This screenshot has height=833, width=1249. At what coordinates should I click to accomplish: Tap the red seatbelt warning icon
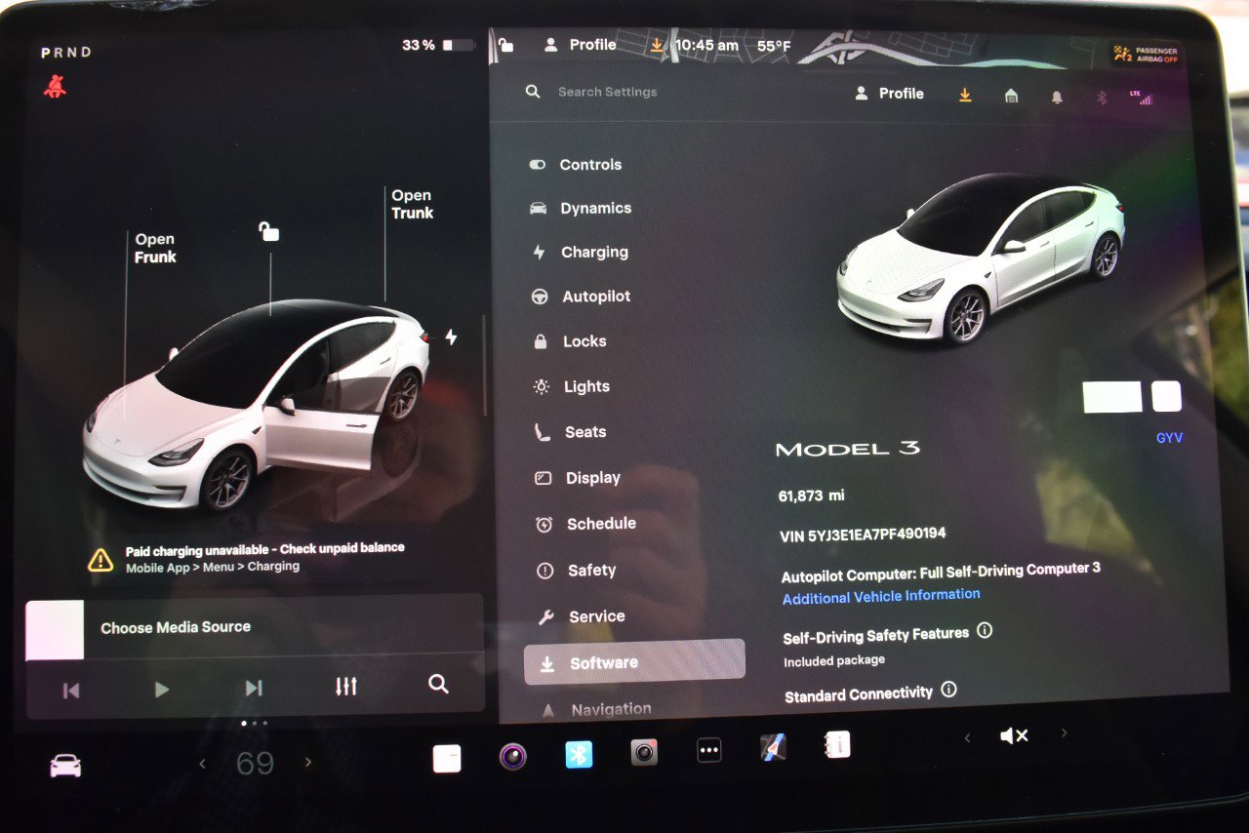point(55,87)
